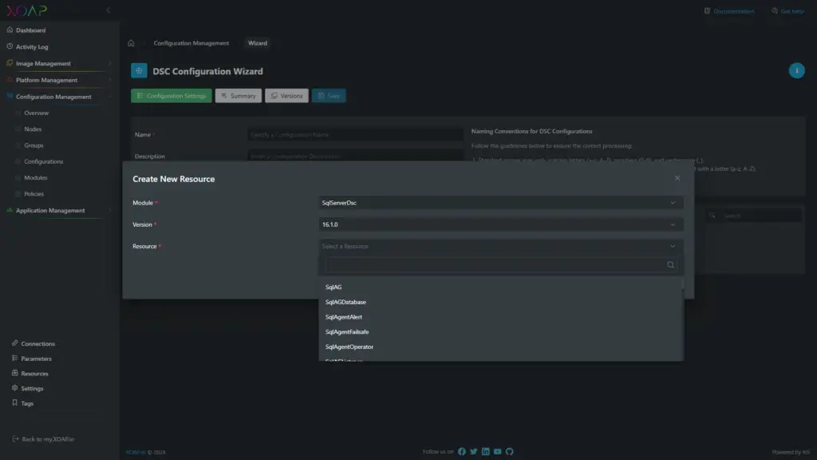Image resolution: width=817 pixels, height=460 pixels.
Task: Toggle the Select a Resource dropdown
Action: [x=500, y=246]
